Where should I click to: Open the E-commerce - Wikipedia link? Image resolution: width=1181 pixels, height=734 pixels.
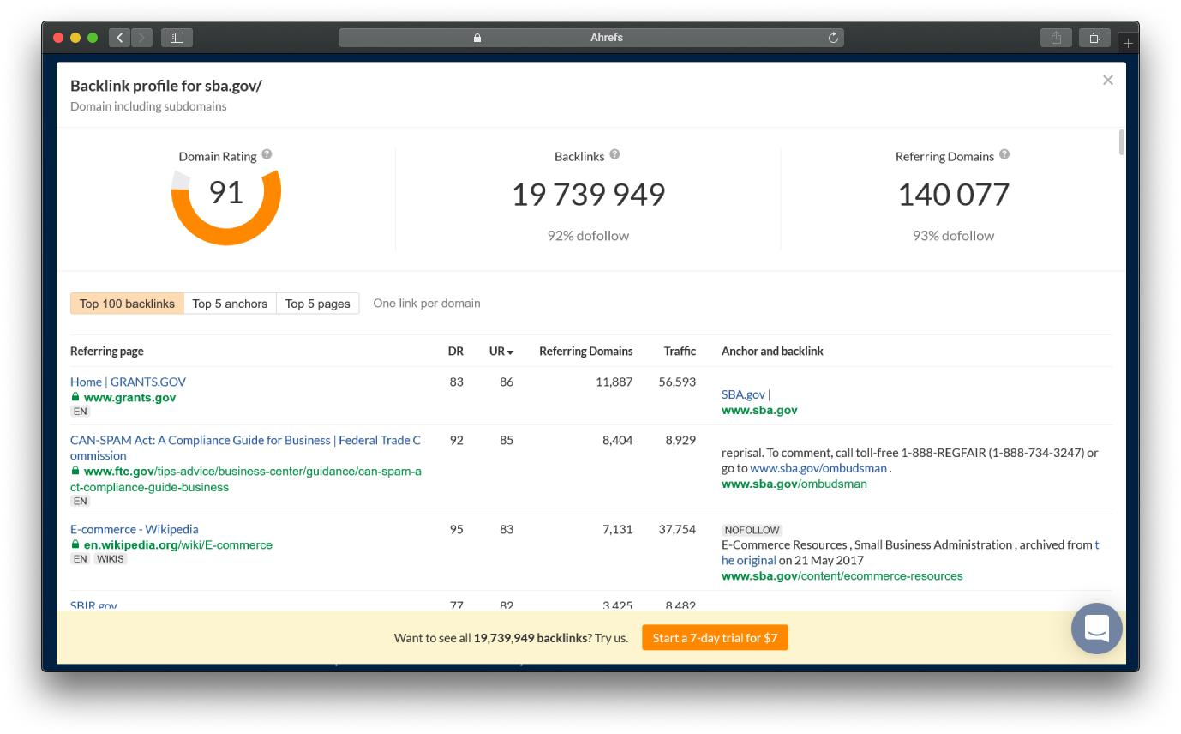point(134,530)
